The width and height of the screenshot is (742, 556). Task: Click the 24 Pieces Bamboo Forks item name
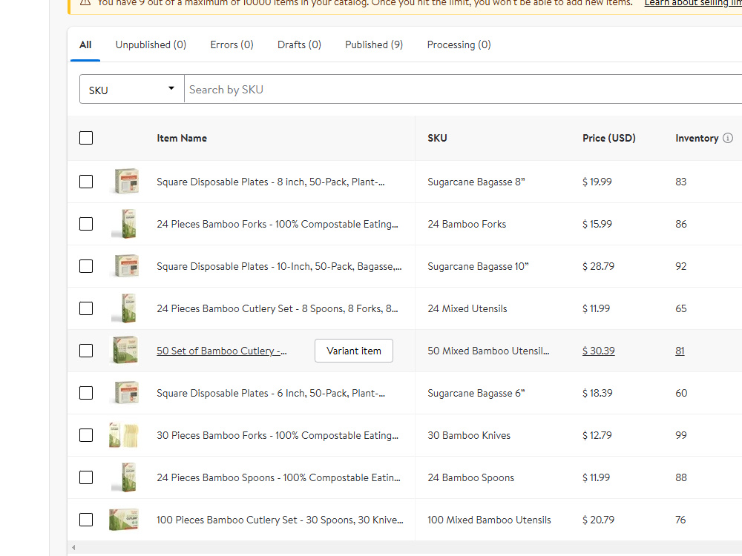278,224
